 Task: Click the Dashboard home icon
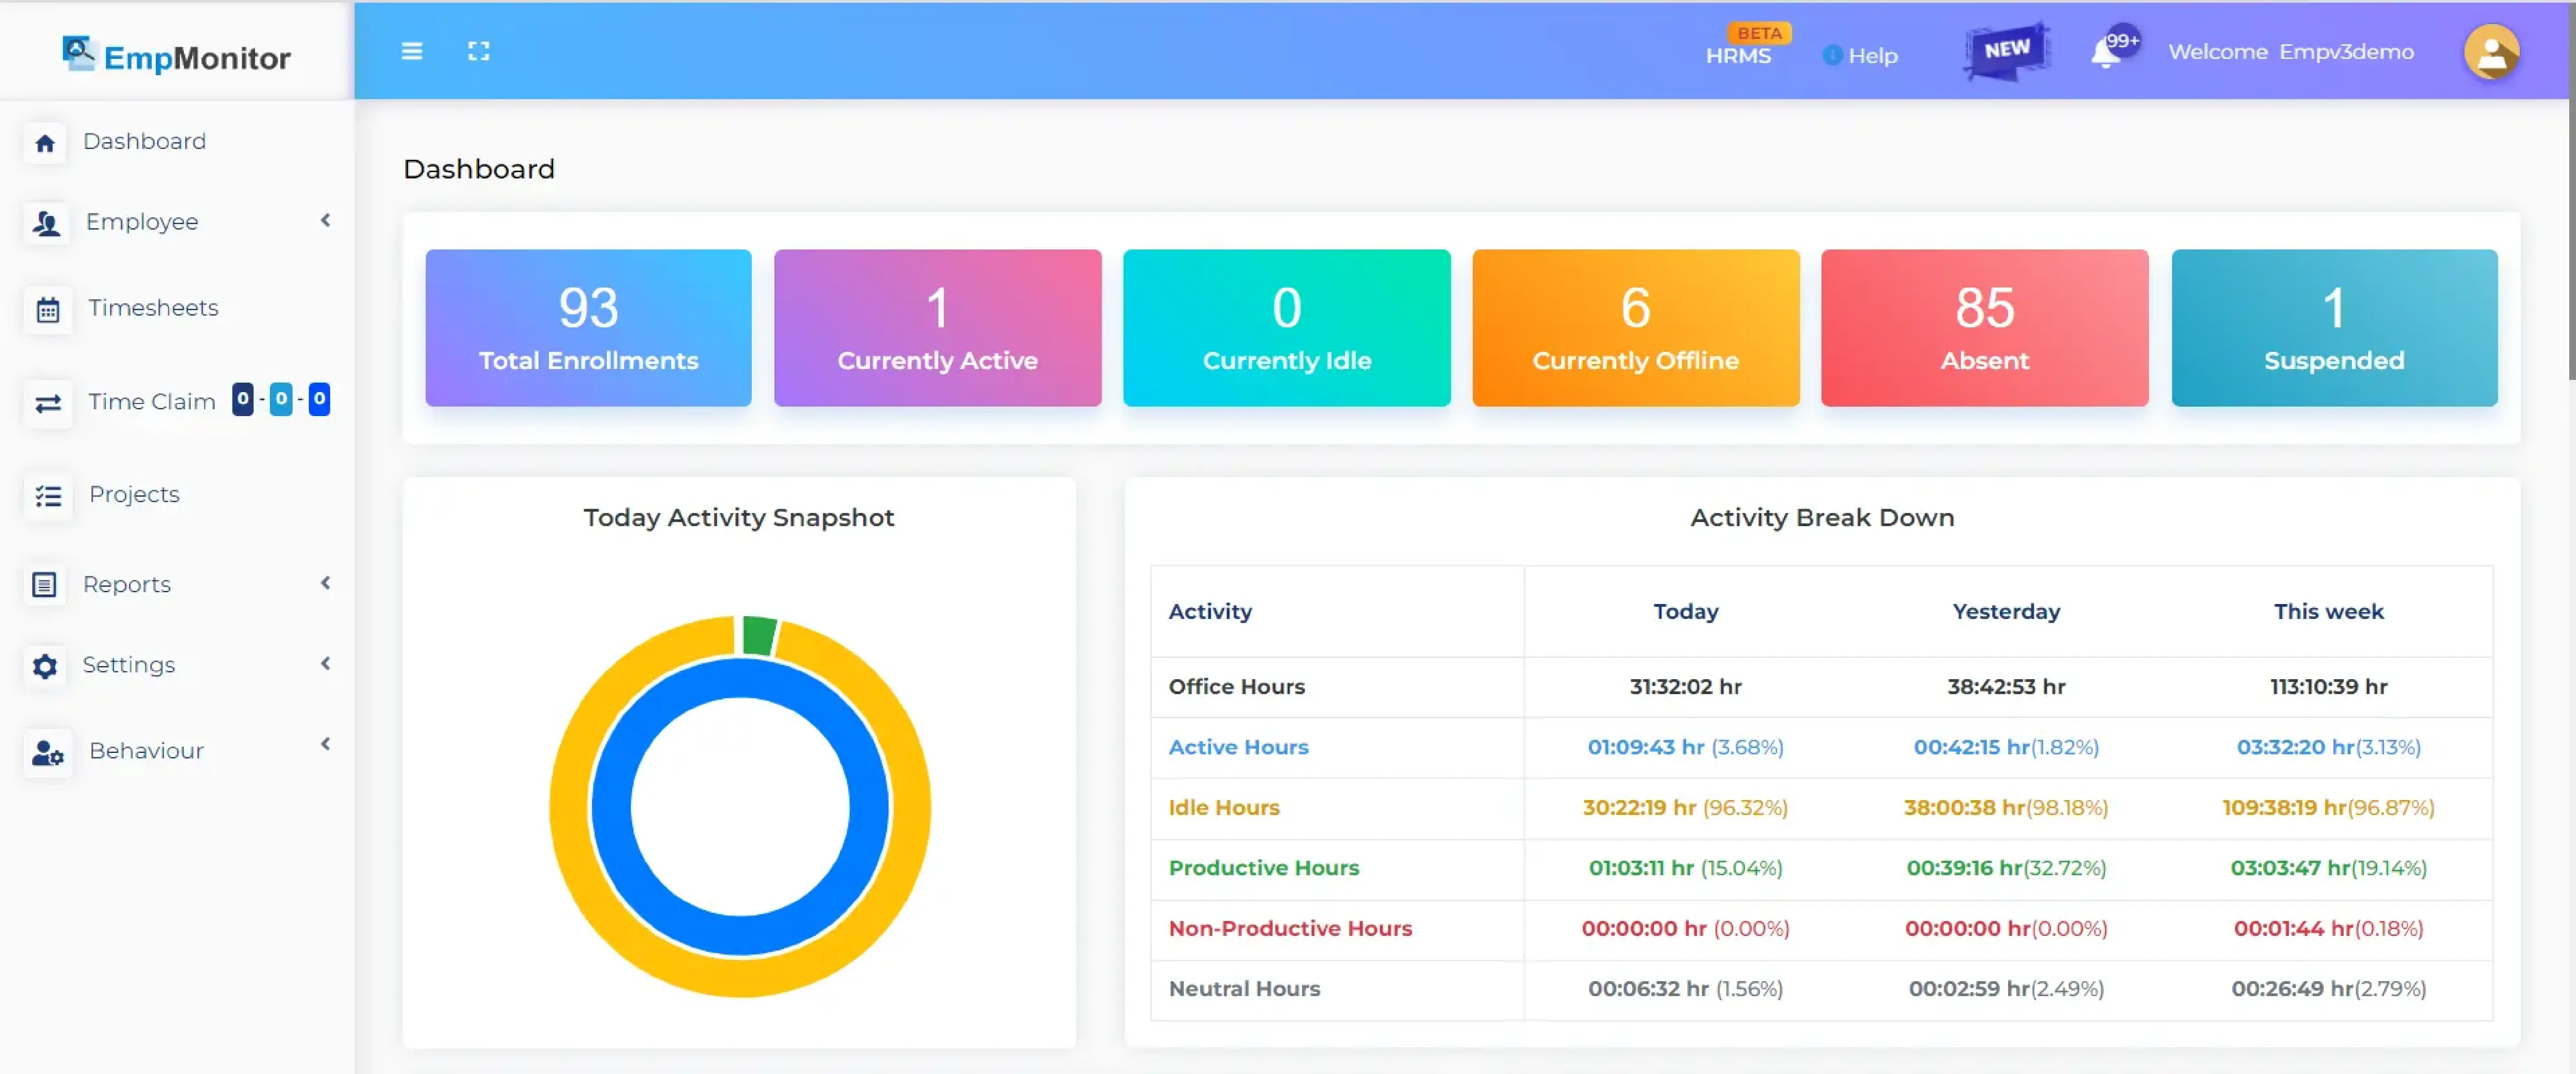(x=45, y=143)
